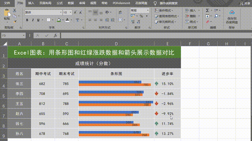Open the alignment group dialog launcher
Viewport: 252px width, 141px height.
[x=126, y=28]
